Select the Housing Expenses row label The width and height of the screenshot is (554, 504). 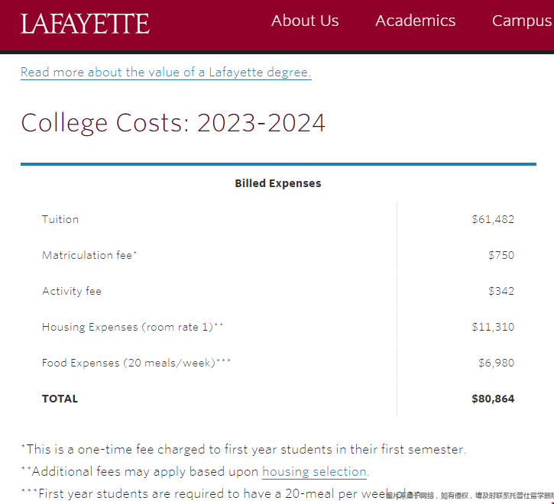tap(132, 327)
